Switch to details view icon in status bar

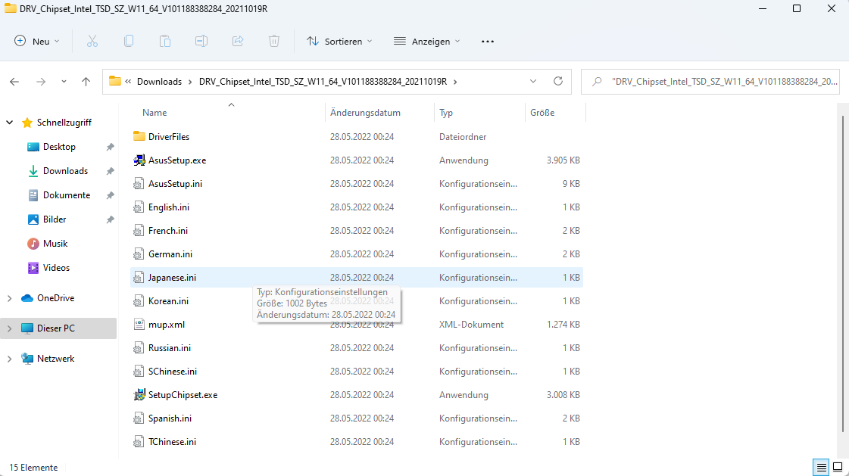click(821, 468)
